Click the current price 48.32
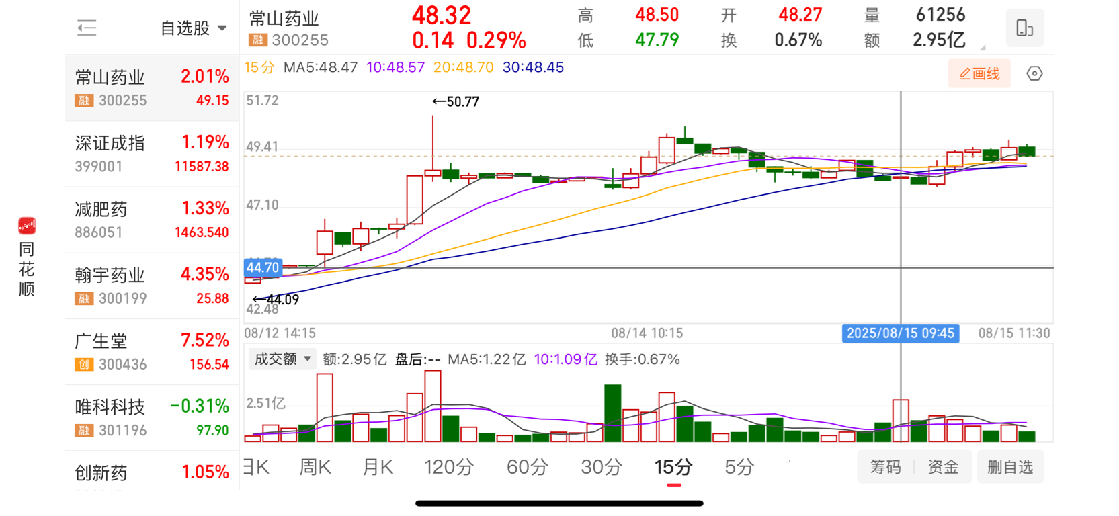The image size is (1119, 516). click(x=442, y=15)
